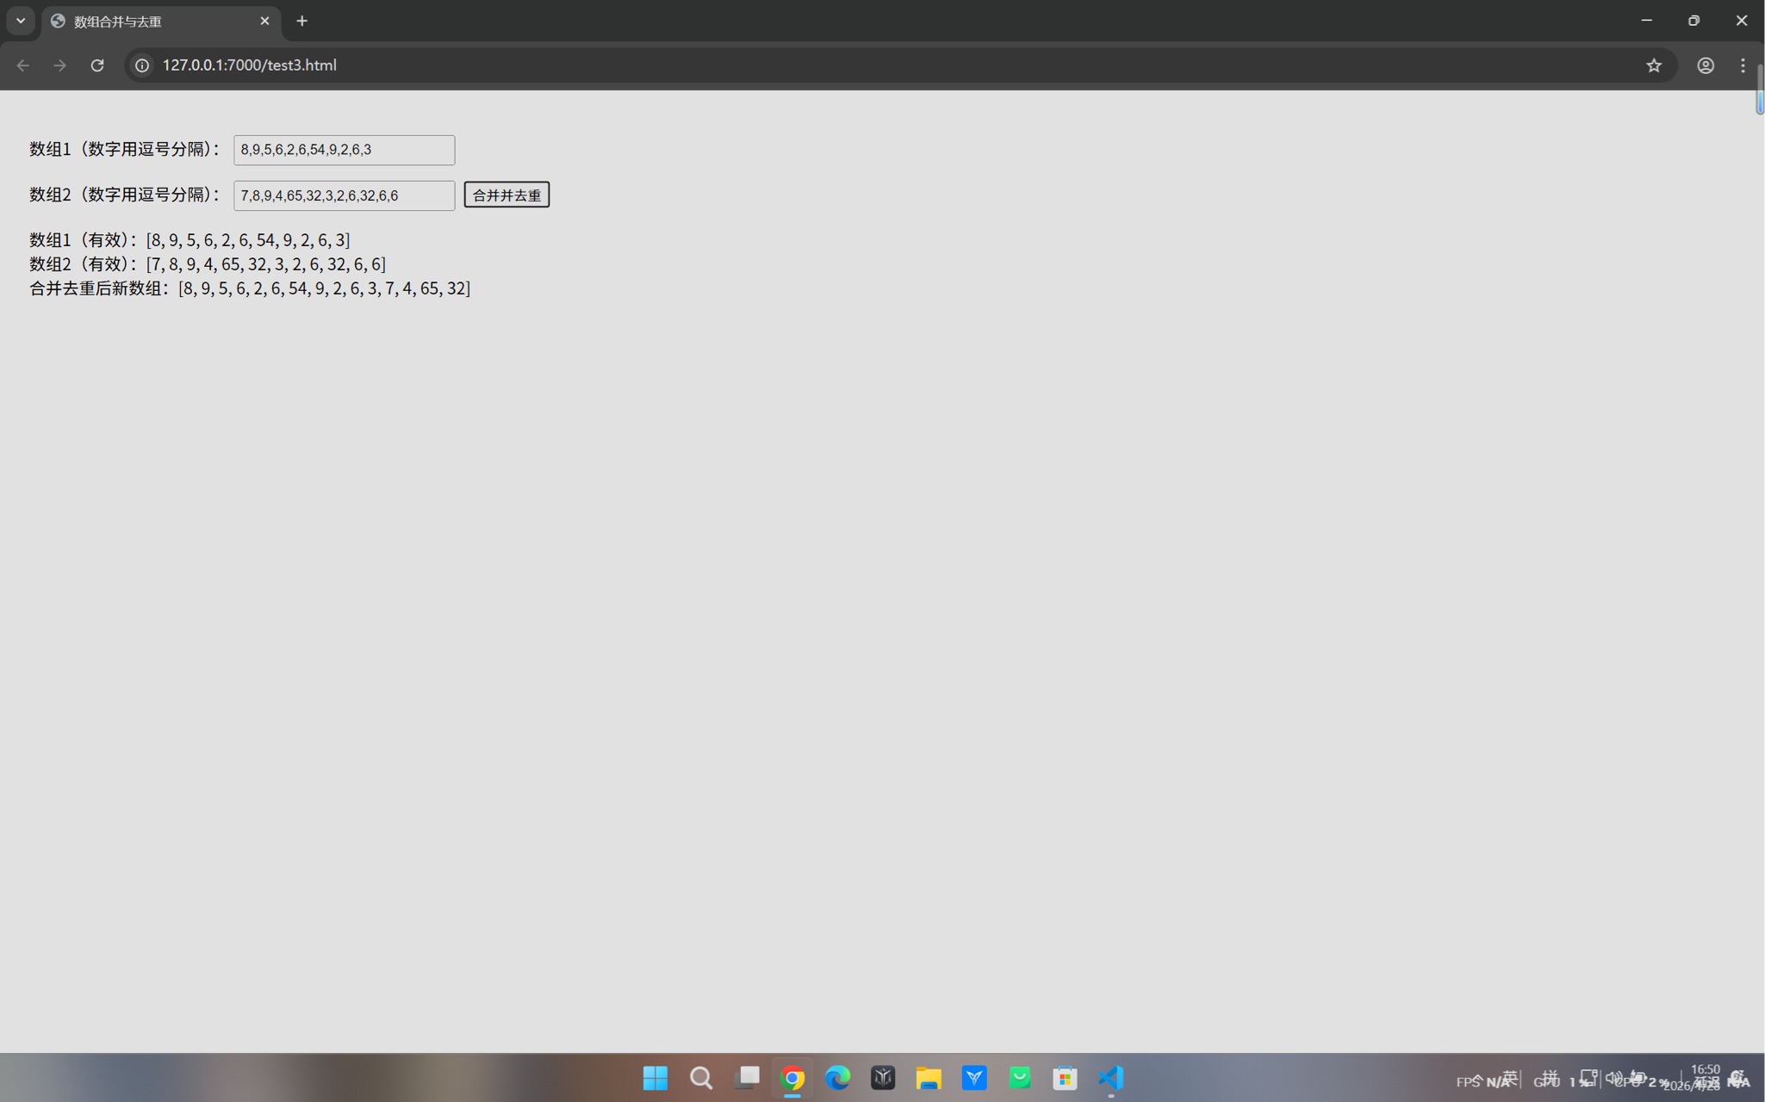
Task: Close the 数组合并与去重 tab
Action: tap(264, 22)
